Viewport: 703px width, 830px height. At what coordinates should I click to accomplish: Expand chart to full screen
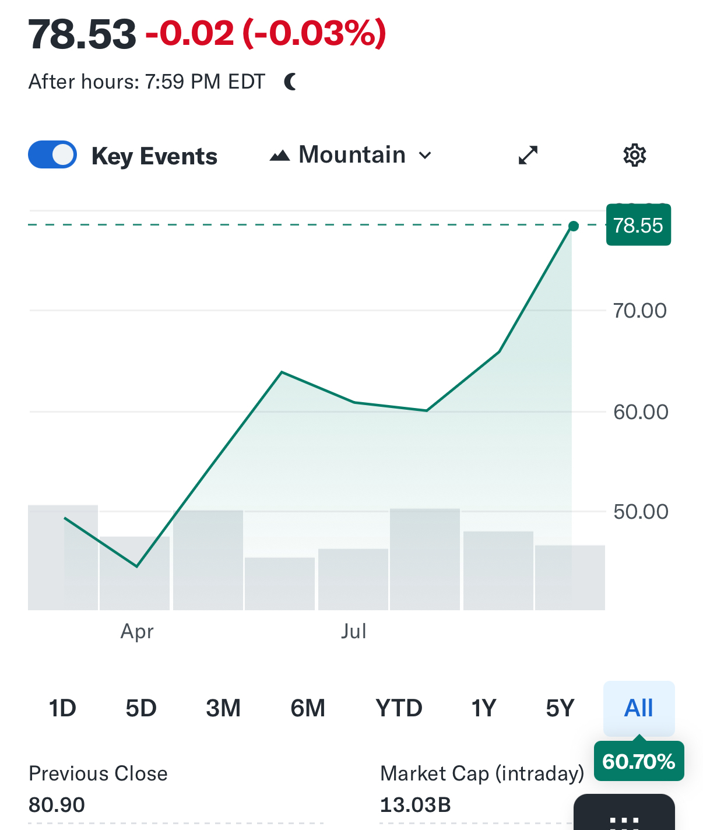coord(528,155)
